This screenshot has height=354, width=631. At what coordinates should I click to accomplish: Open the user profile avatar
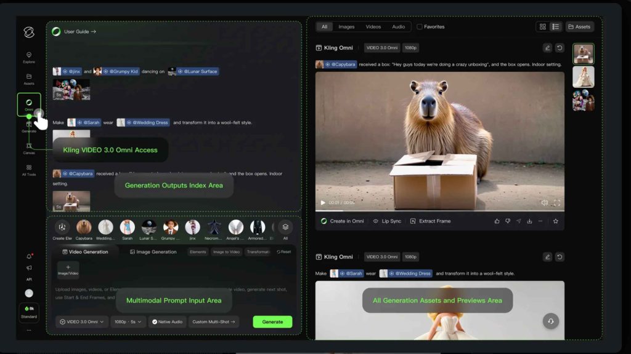tap(29, 293)
